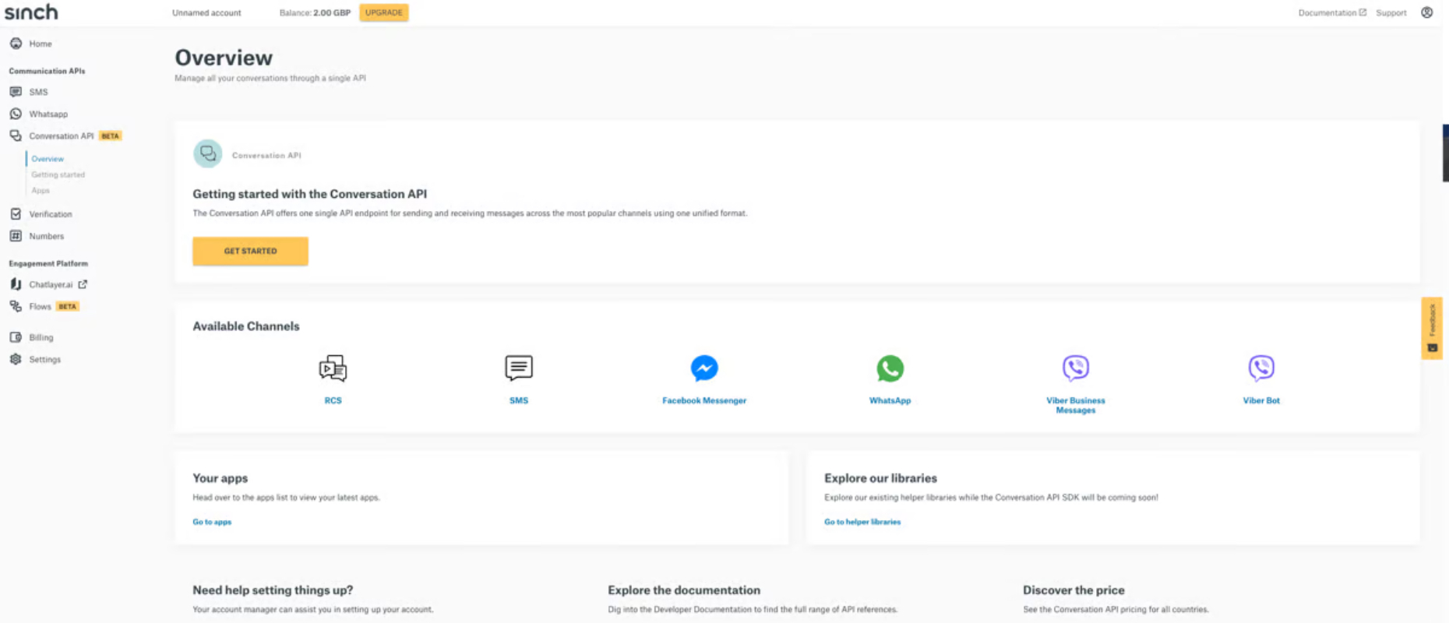Select the RCS channel icon
The width and height of the screenshot is (1449, 623).
point(333,368)
